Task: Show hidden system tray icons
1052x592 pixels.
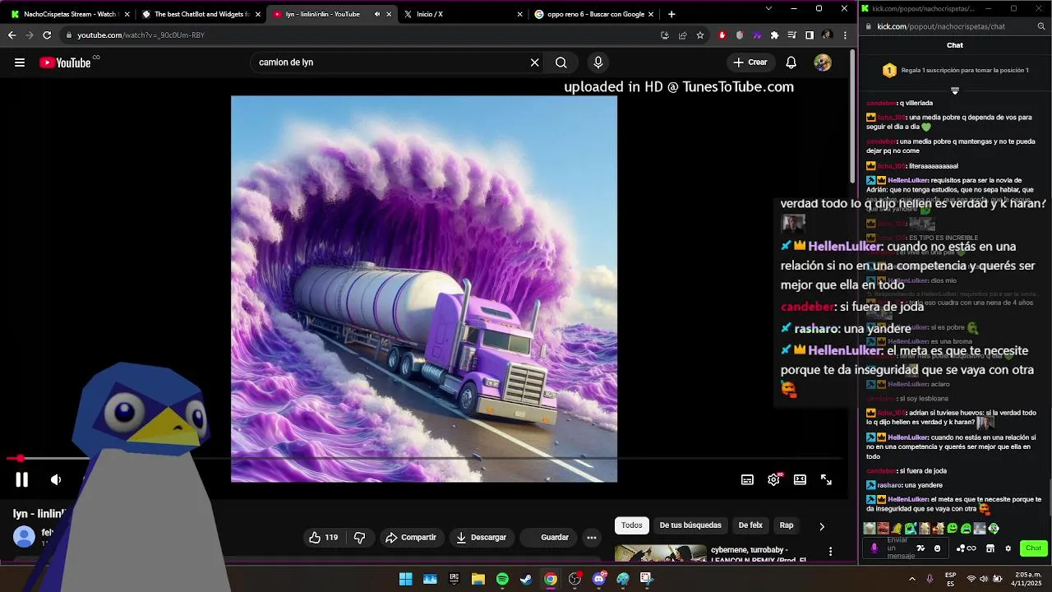Action: (x=911, y=580)
